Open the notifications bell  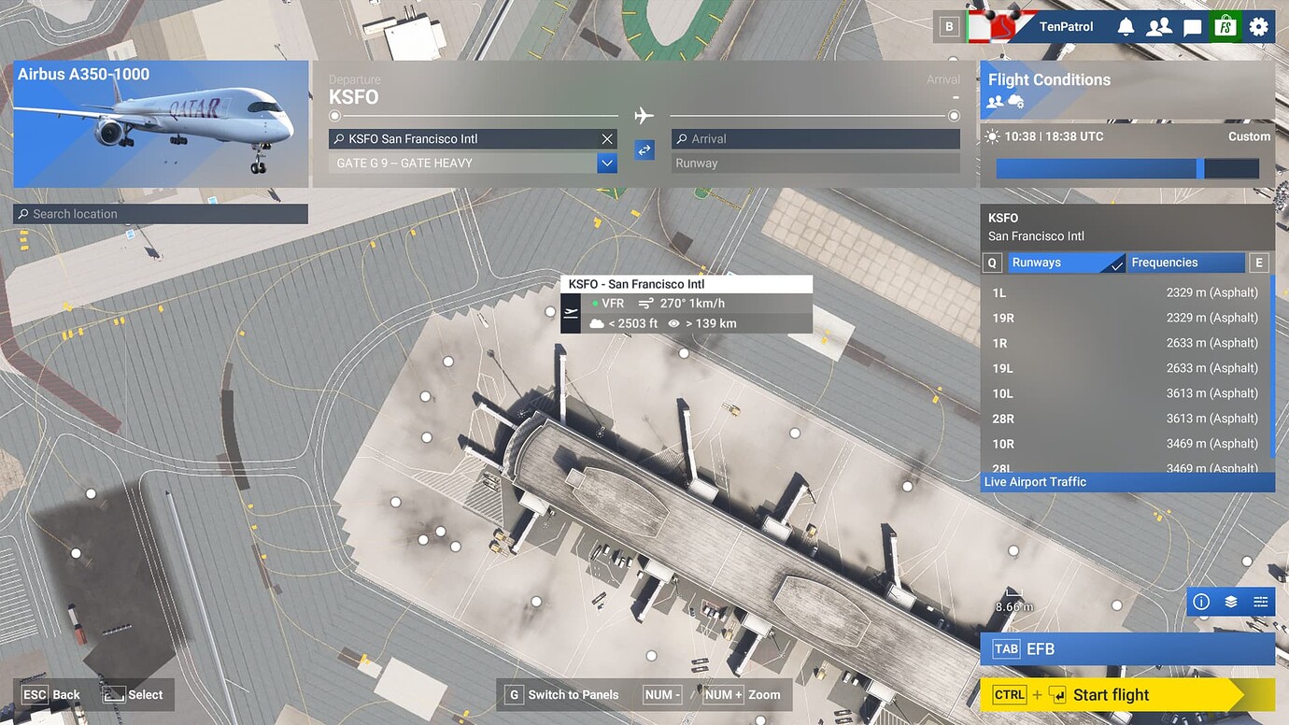coord(1126,27)
